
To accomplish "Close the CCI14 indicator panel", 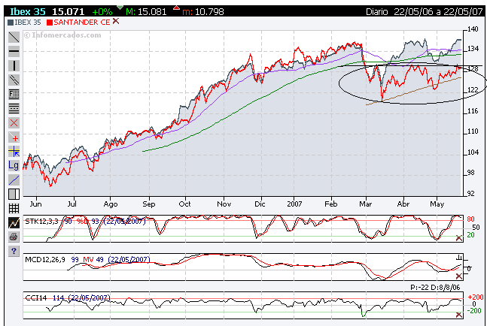I will point(458,315).
